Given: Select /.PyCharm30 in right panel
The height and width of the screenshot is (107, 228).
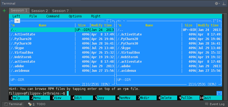Looking at the screenshot, I should pyautogui.click(x=169, y=43).
